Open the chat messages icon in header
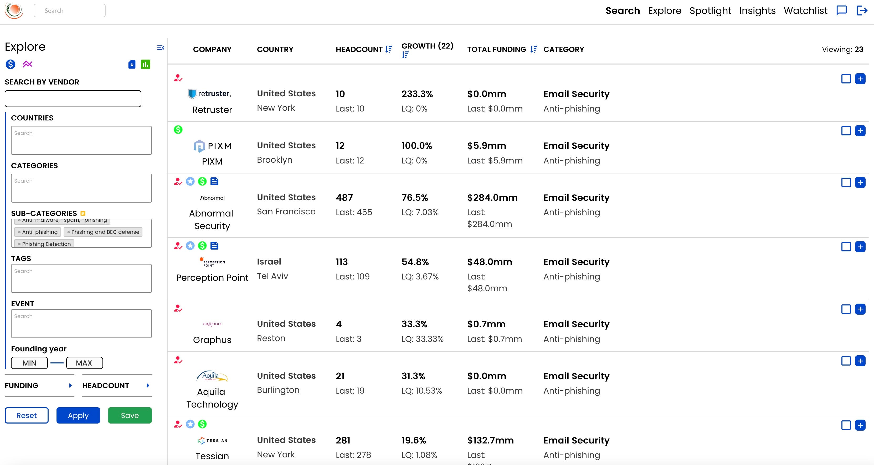 [841, 10]
